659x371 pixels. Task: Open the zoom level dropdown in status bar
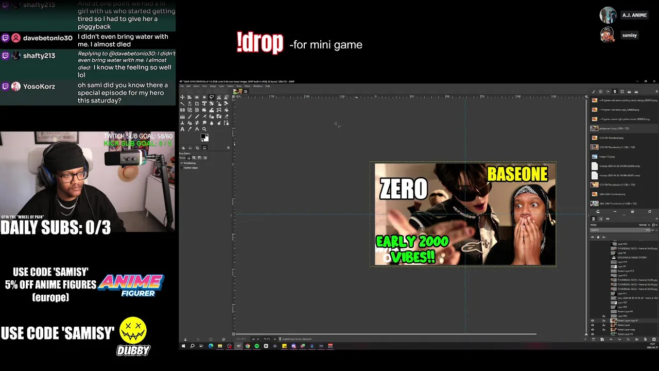pos(269,339)
